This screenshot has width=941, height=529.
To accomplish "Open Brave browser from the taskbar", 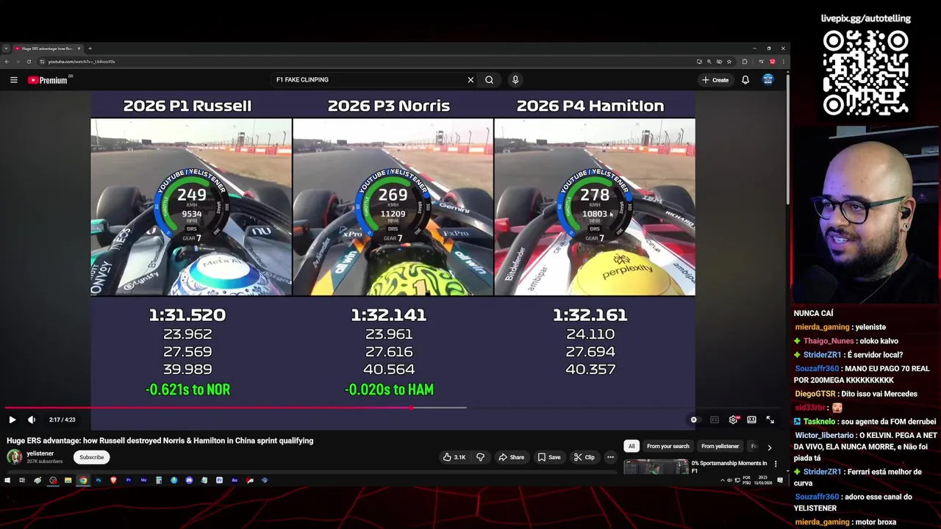I will [113, 481].
